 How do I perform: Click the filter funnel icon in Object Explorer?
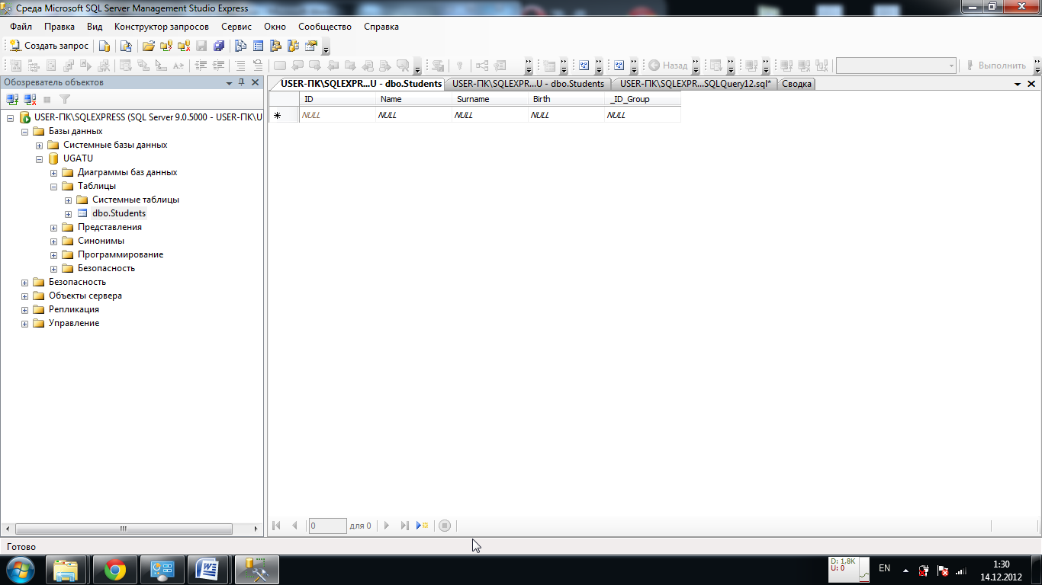click(x=65, y=99)
